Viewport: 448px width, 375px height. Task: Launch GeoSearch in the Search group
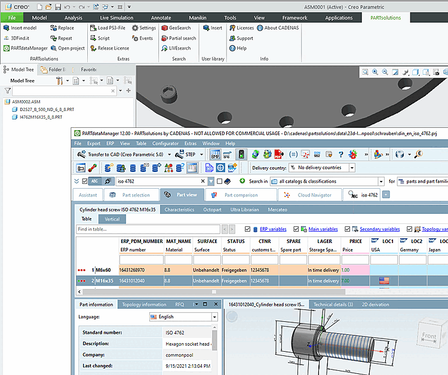(175, 28)
